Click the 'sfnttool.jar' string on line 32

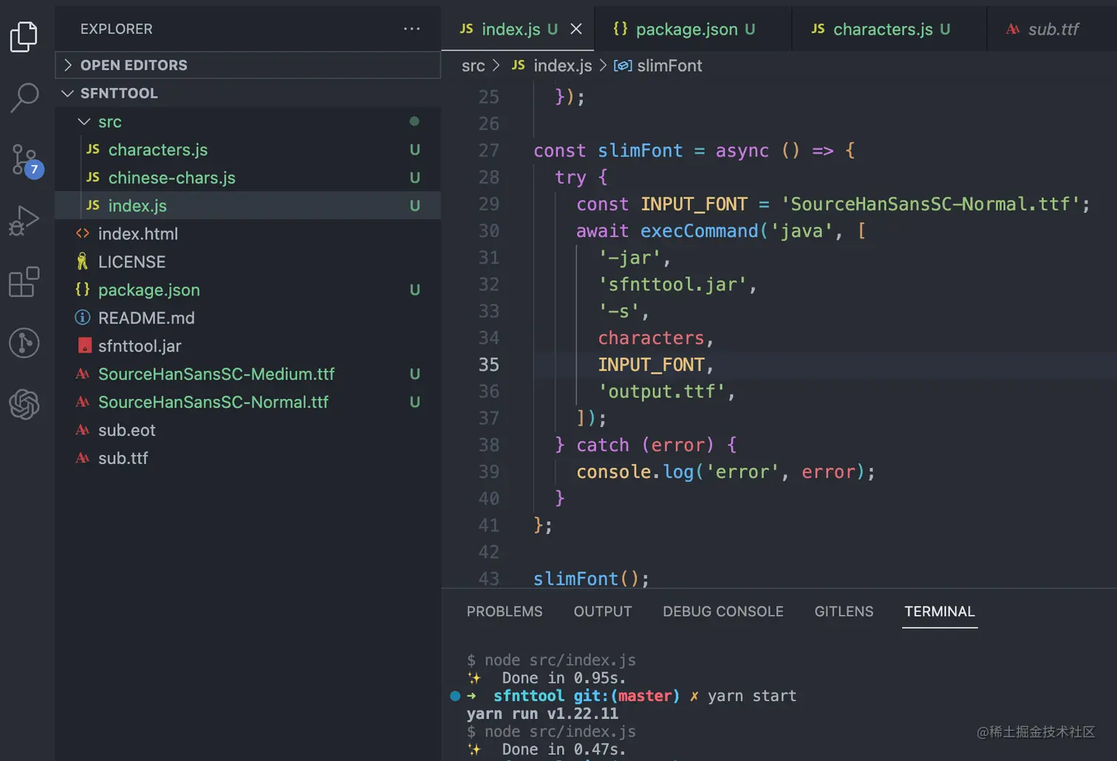coord(672,284)
